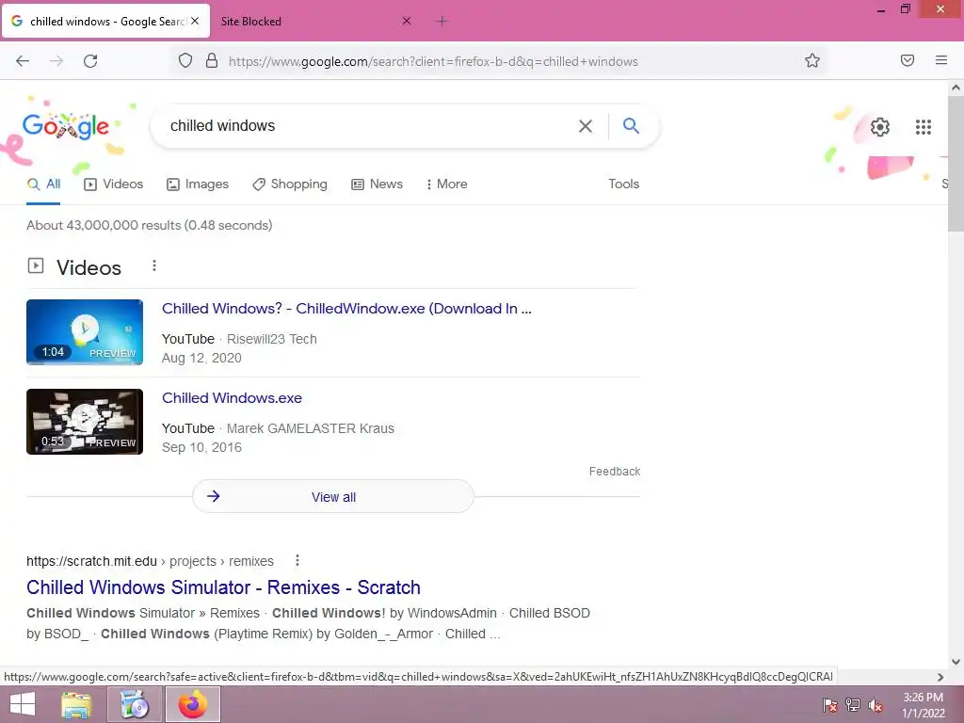Open File Explorer from the taskbar
Viewport: 964px width, 723px height.
[76, 704]
